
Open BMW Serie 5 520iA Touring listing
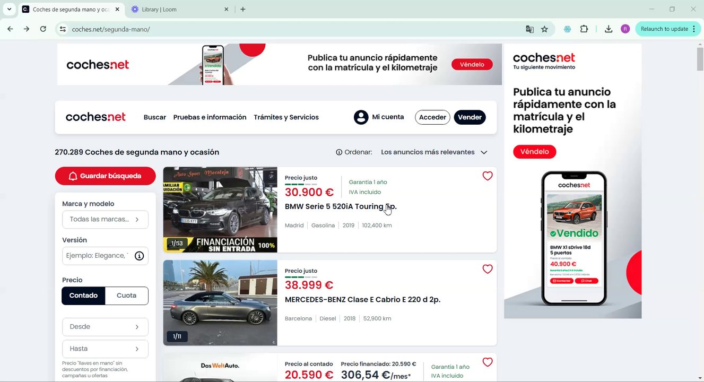pyautogui.click(x=341, y=206)
